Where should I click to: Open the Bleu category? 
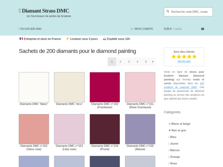[173, 137]
